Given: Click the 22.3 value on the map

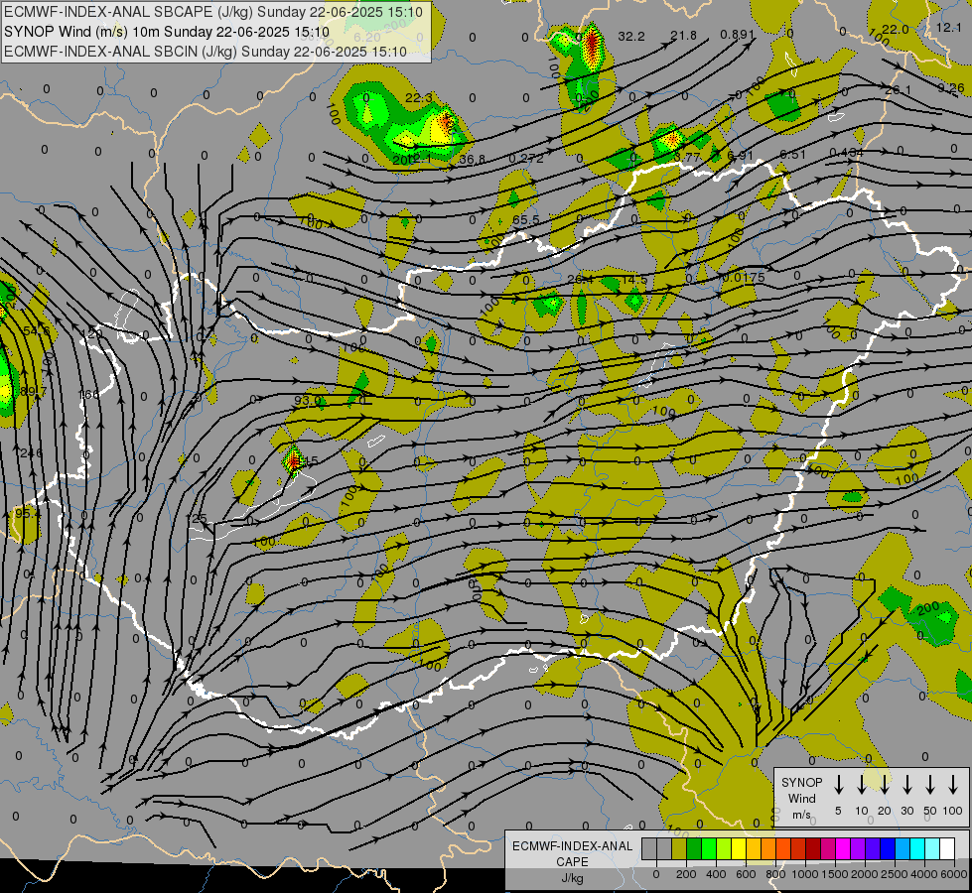Looking at the screenshot, I should (x=418, y=98).
